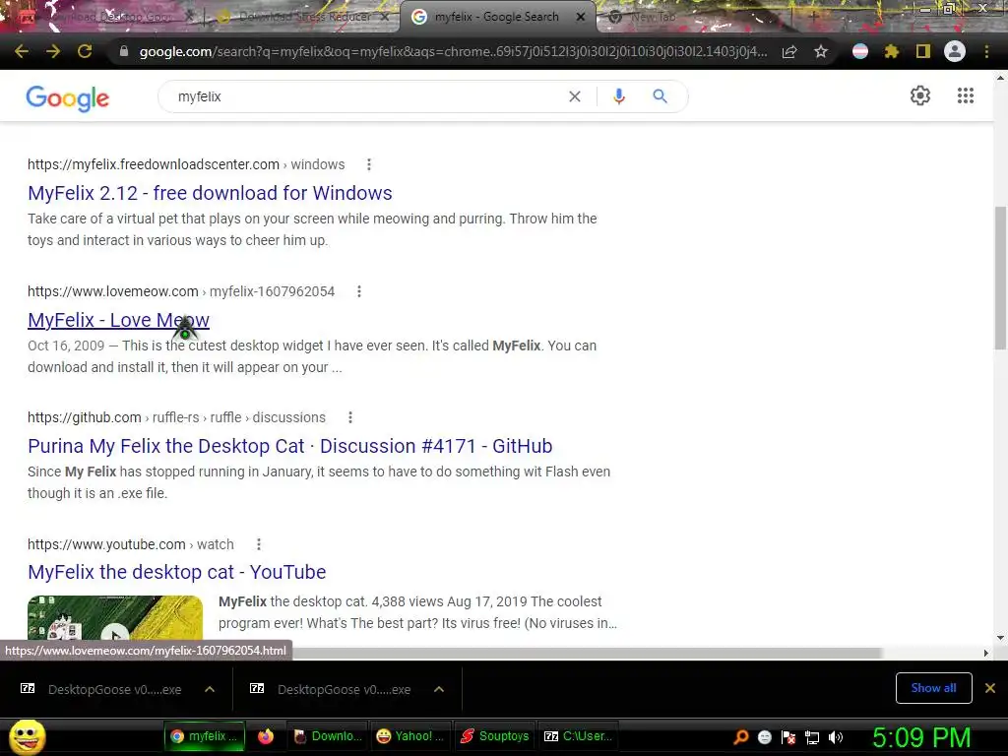Open MyFelix the desktop cat YouTube link
This screenshot has width=1008, height=756.
(x=177, y=572)
